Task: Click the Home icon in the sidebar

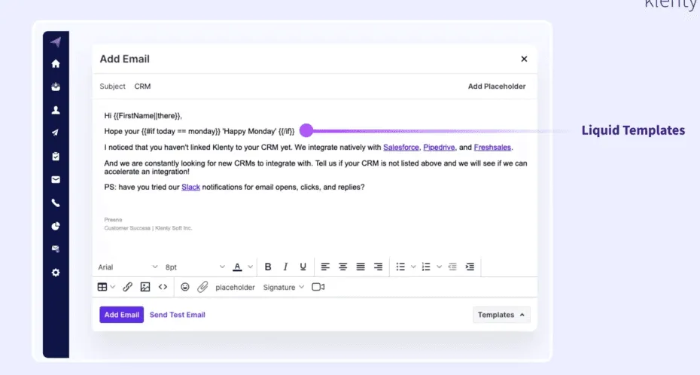Action: click(x=56, y=64)
